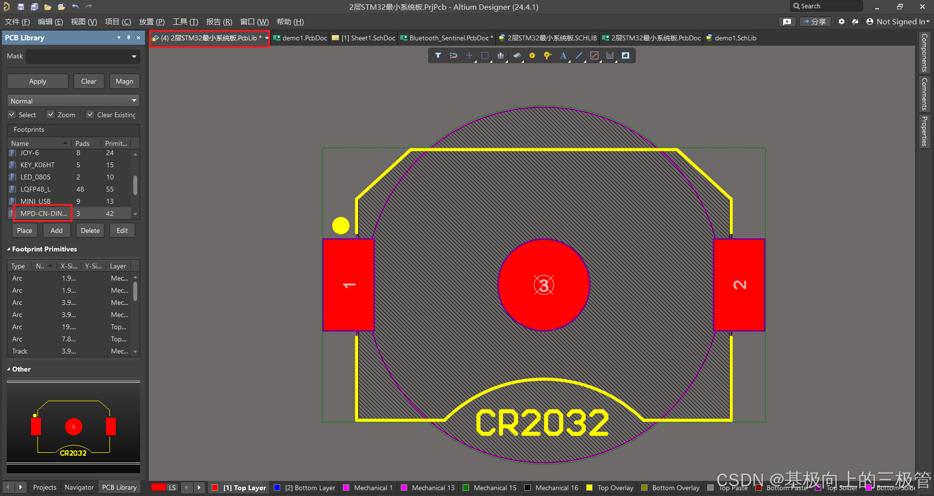Viewport: 934px width, 496px height.
Task: Open the Properties side panel tab
Action: 924,131
